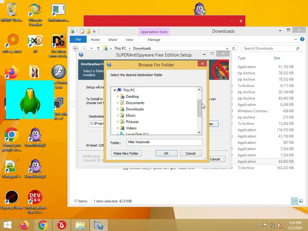This screenshot has height=231, width=308.
Task: Open the quick access toolbar customize dropdown
Action: pos(94,31)
